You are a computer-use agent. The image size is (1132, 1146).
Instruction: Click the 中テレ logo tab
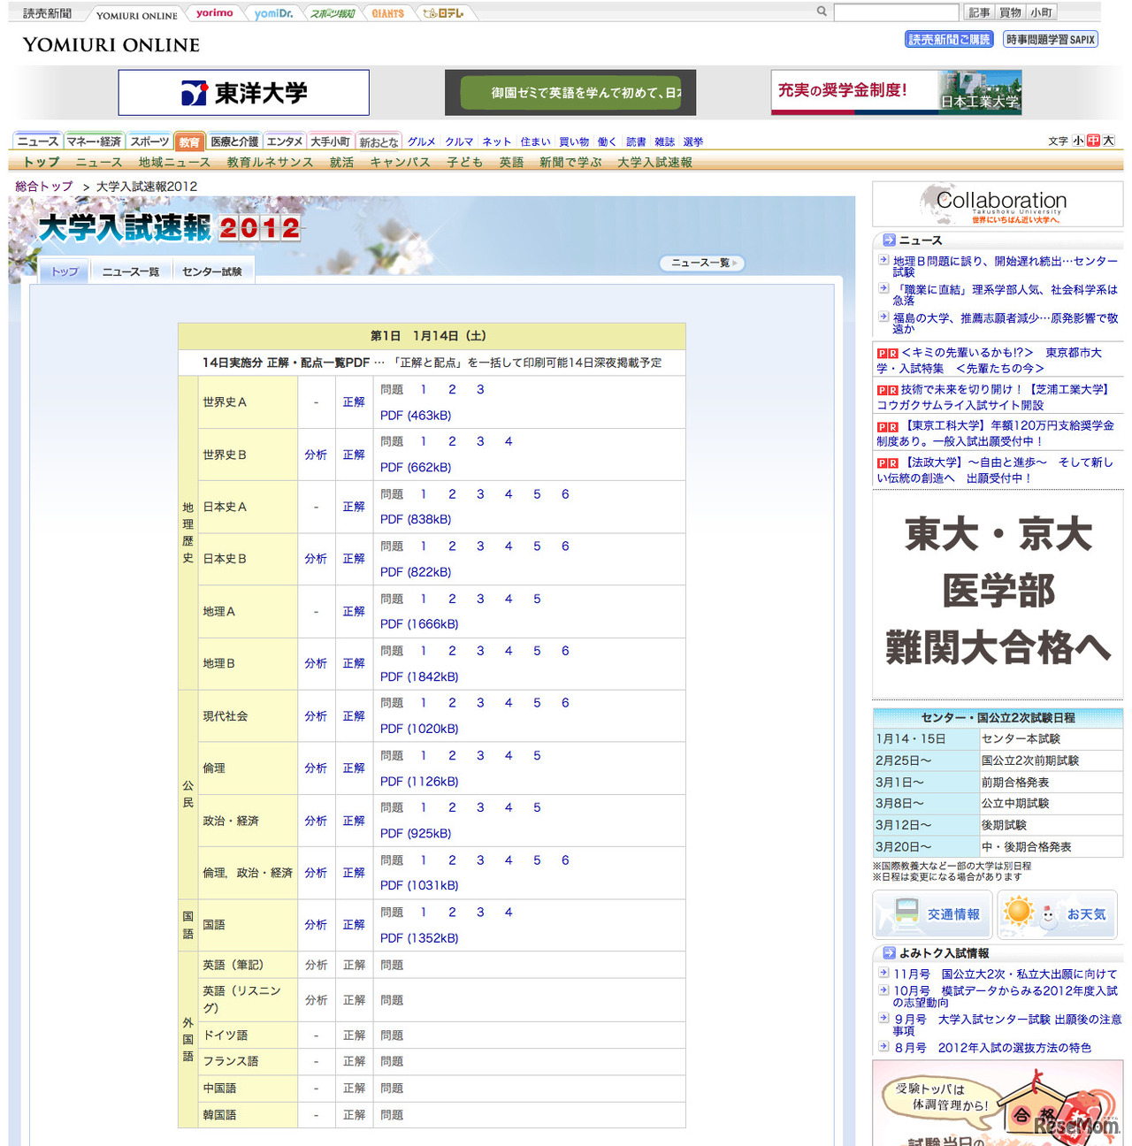[445, 12]
